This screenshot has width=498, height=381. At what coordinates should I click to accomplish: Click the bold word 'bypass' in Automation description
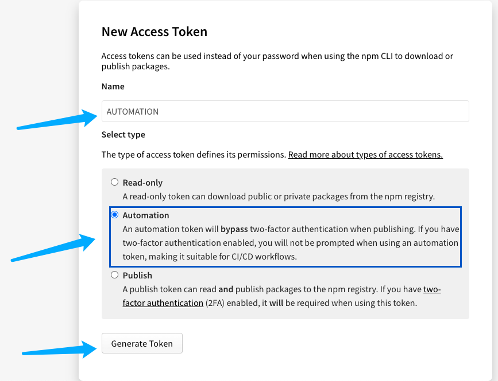234,229
